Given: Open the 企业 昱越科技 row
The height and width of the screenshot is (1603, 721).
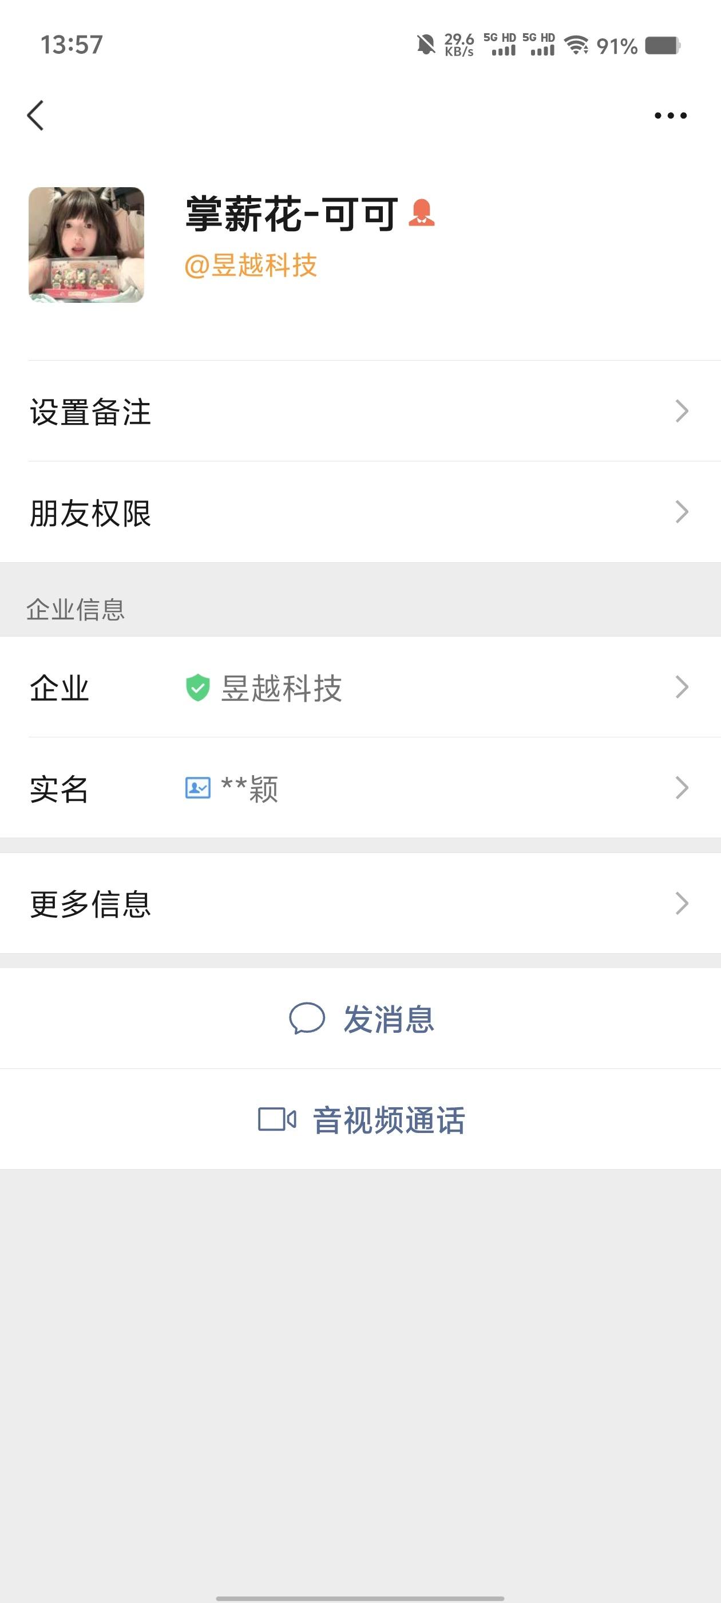Looking at the screenshot, I should point(361,687).
